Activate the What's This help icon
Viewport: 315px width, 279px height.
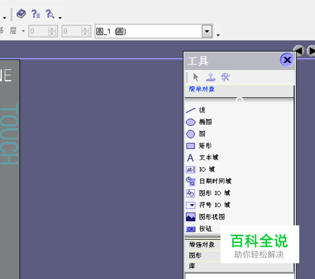(x=50, y=14)
